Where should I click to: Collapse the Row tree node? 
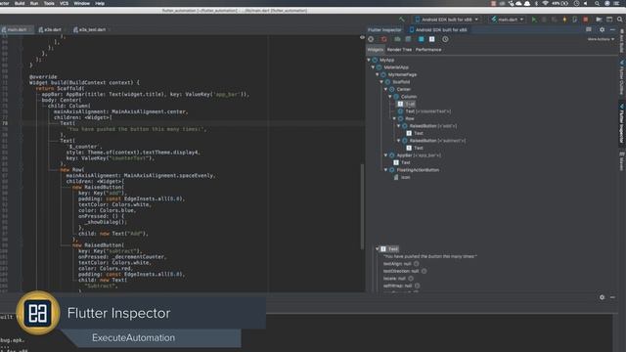click(394, 118)
